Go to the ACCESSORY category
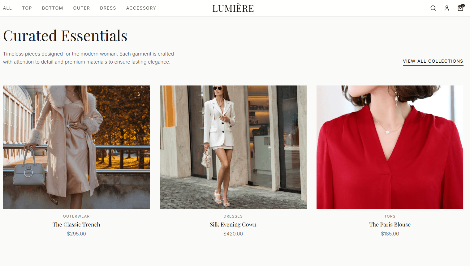Image resolution: width=470 pixels, height=266 pixels. 141,8
